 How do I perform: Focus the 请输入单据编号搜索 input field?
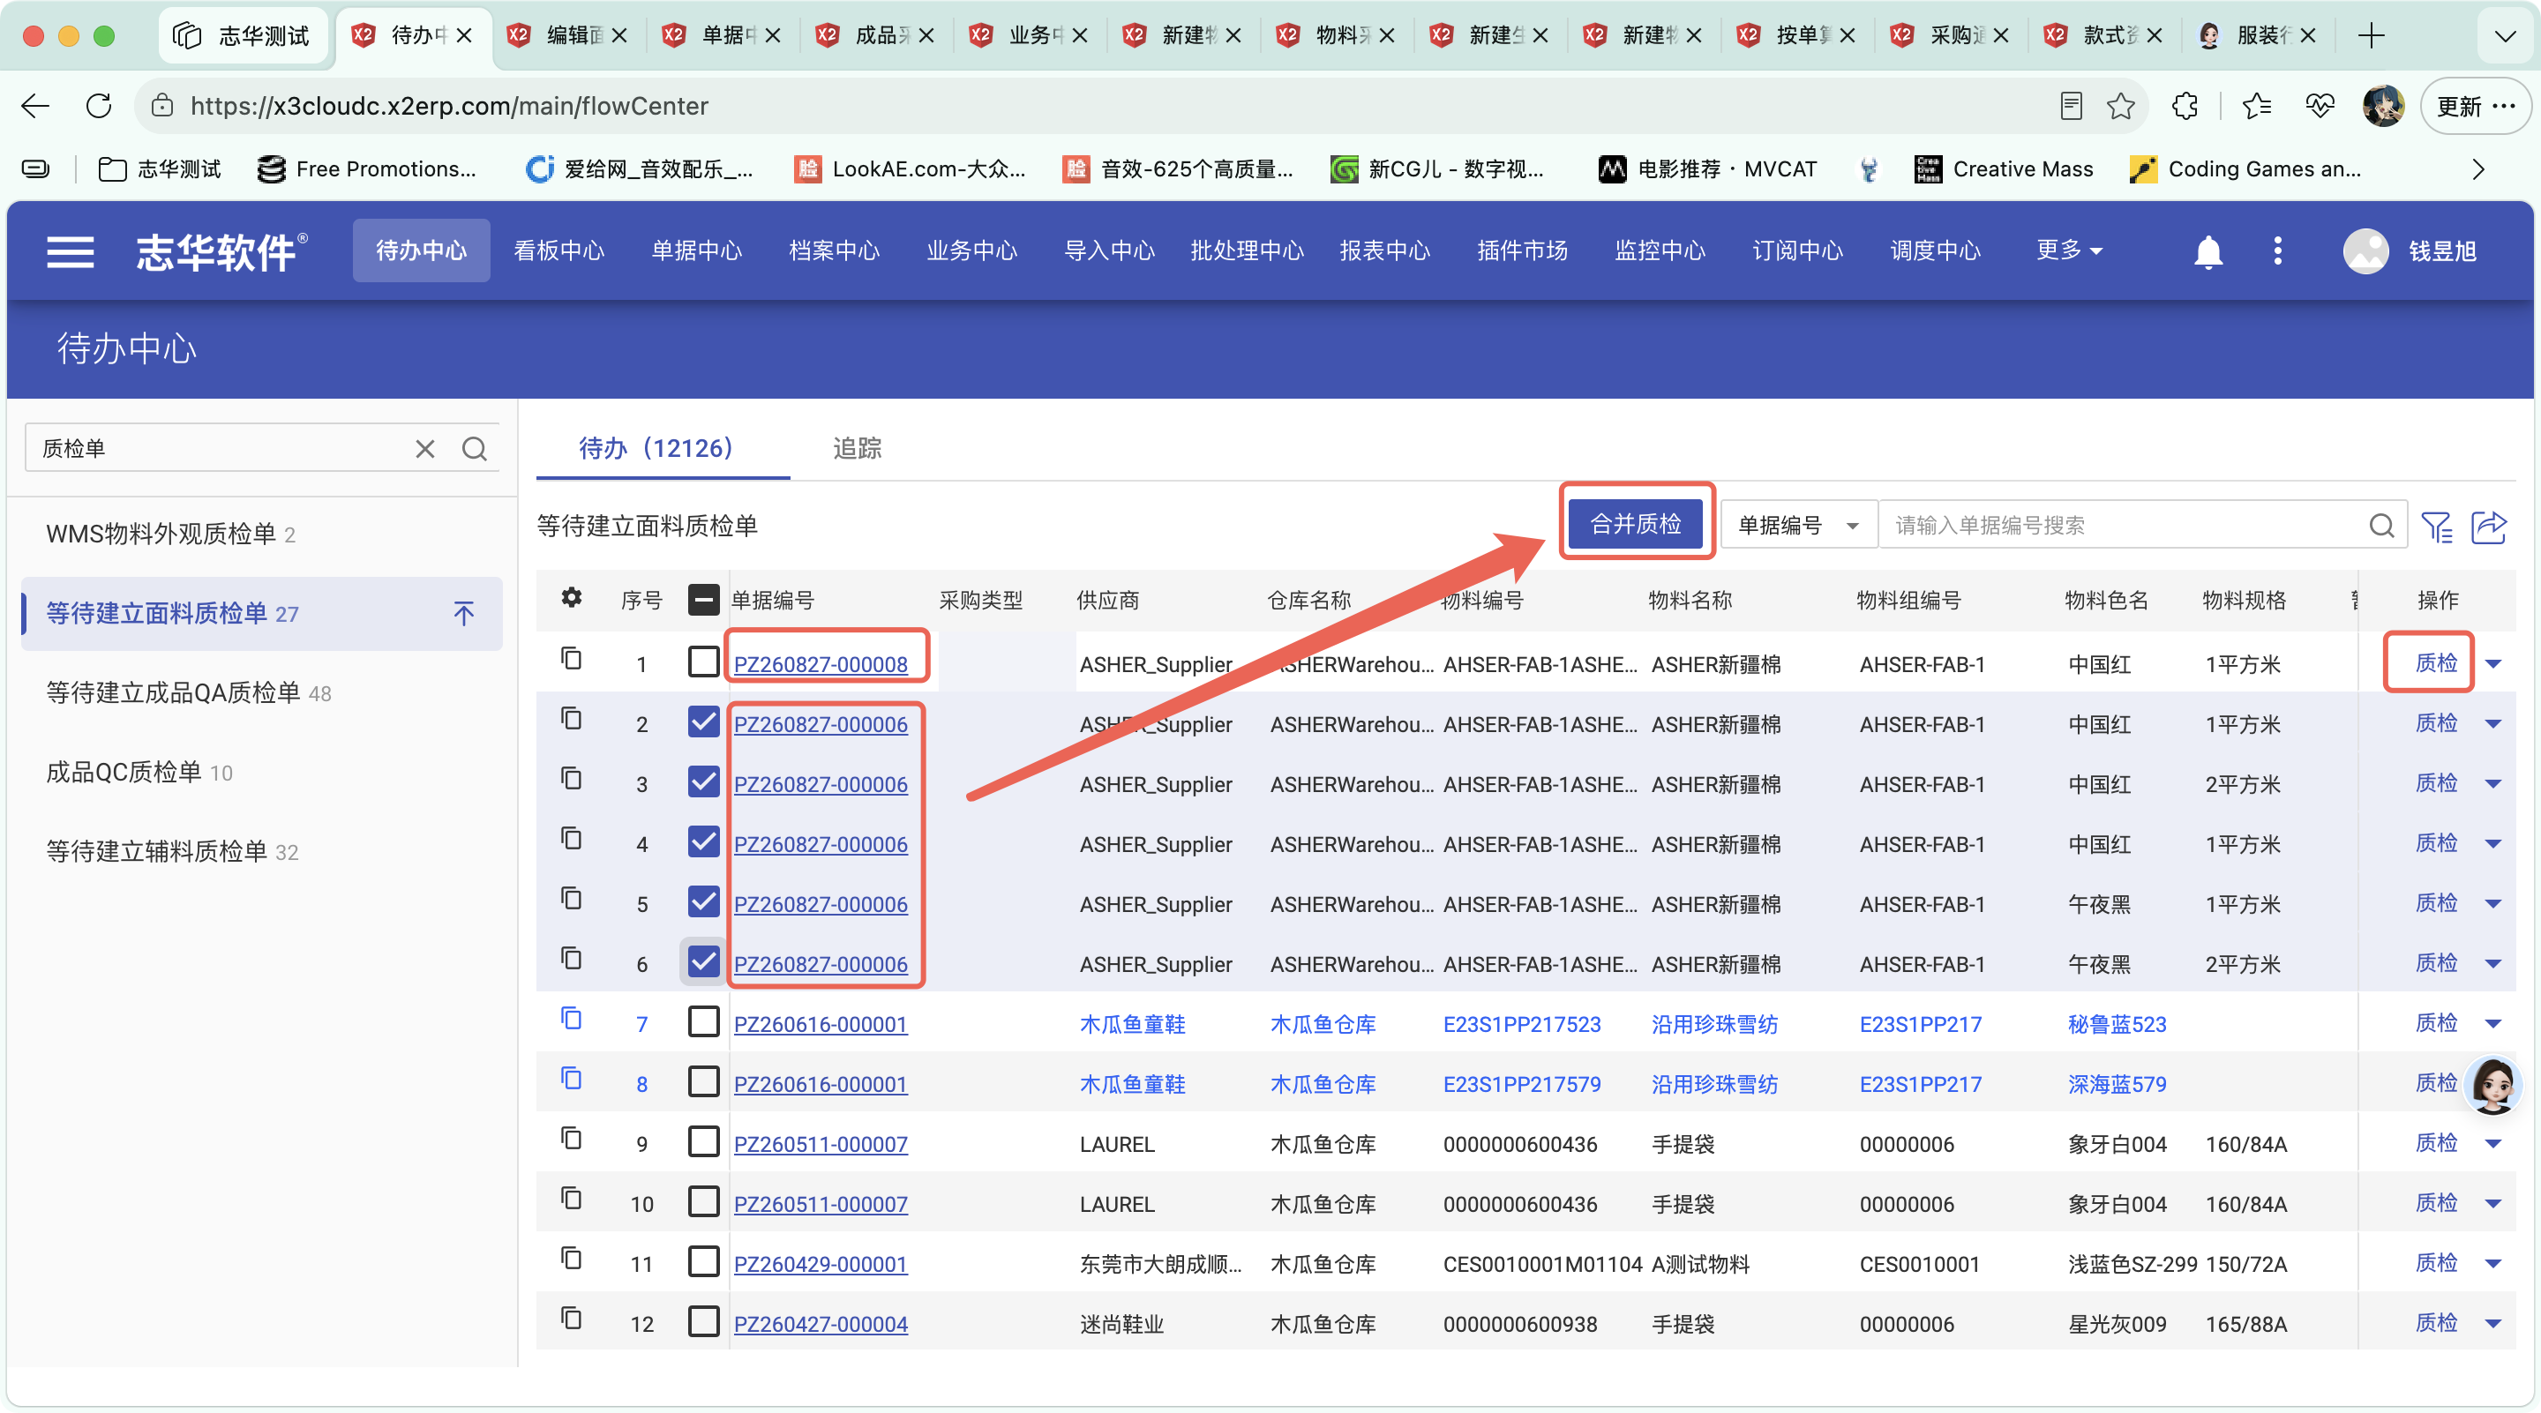point(2124,526)
